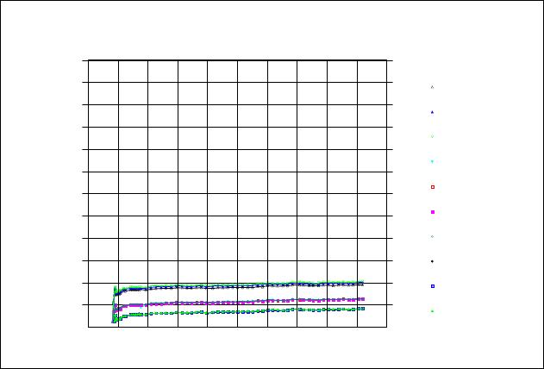The height and width of the screenshot is (369, 544).
Task: Select the hollow blue square legend marker
Action: point(433,286)
